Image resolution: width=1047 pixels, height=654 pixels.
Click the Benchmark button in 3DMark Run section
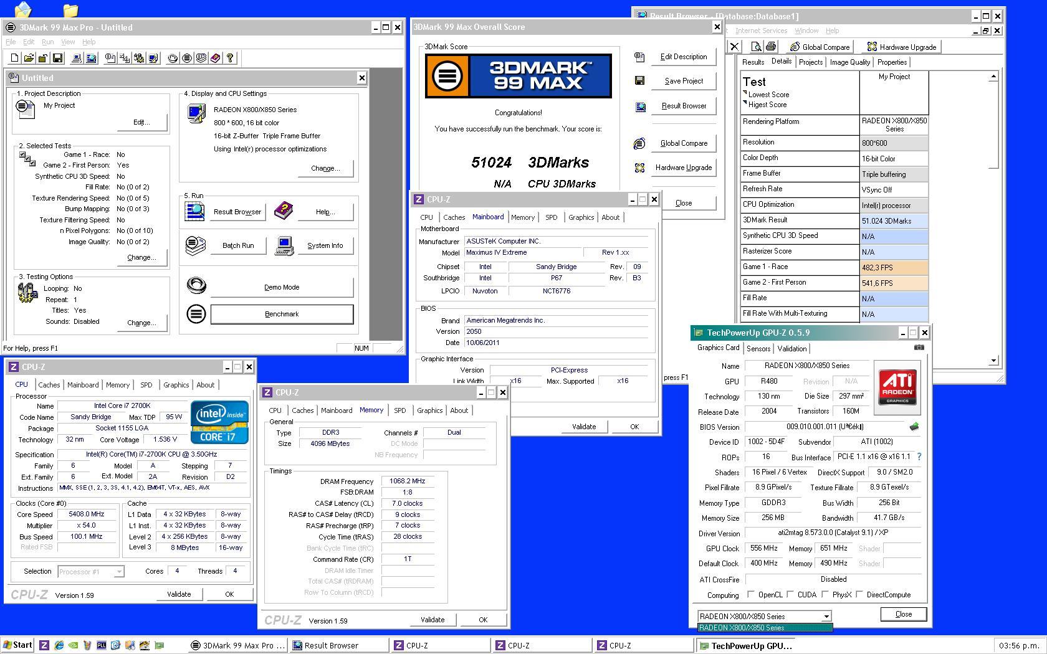[x=282, y=314]
